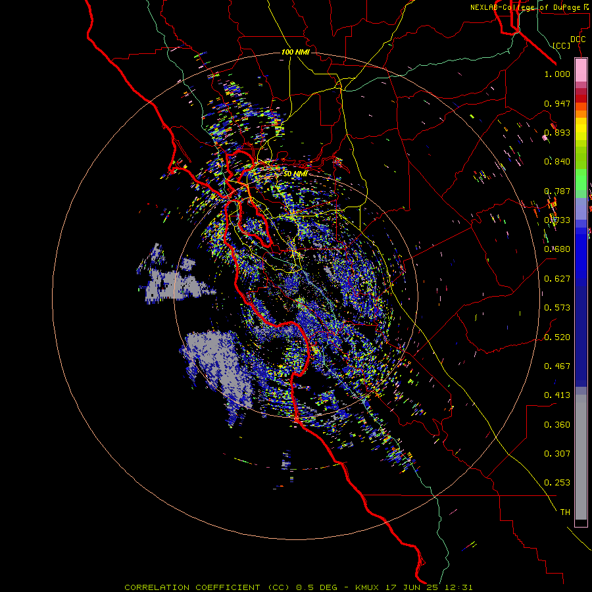592x592 pixels.
Task: Click the 'DCC' legend label
Action: (x=578, y=39)
